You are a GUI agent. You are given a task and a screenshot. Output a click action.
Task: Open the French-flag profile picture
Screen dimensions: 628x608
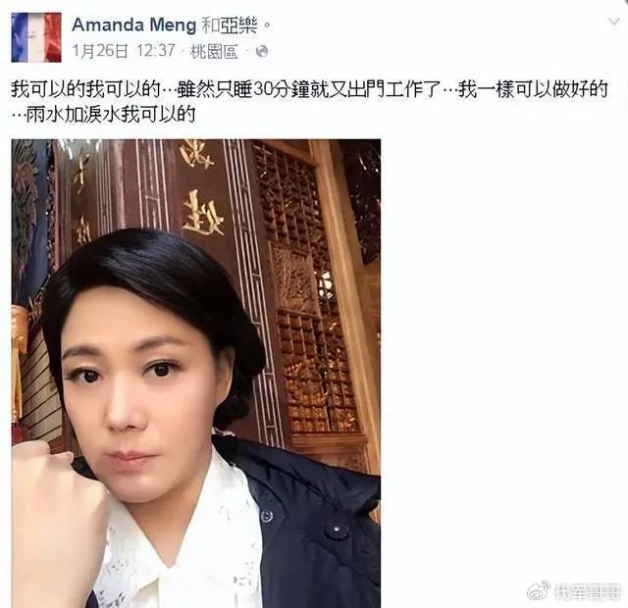pyautogui.click(x=36, y=37)
